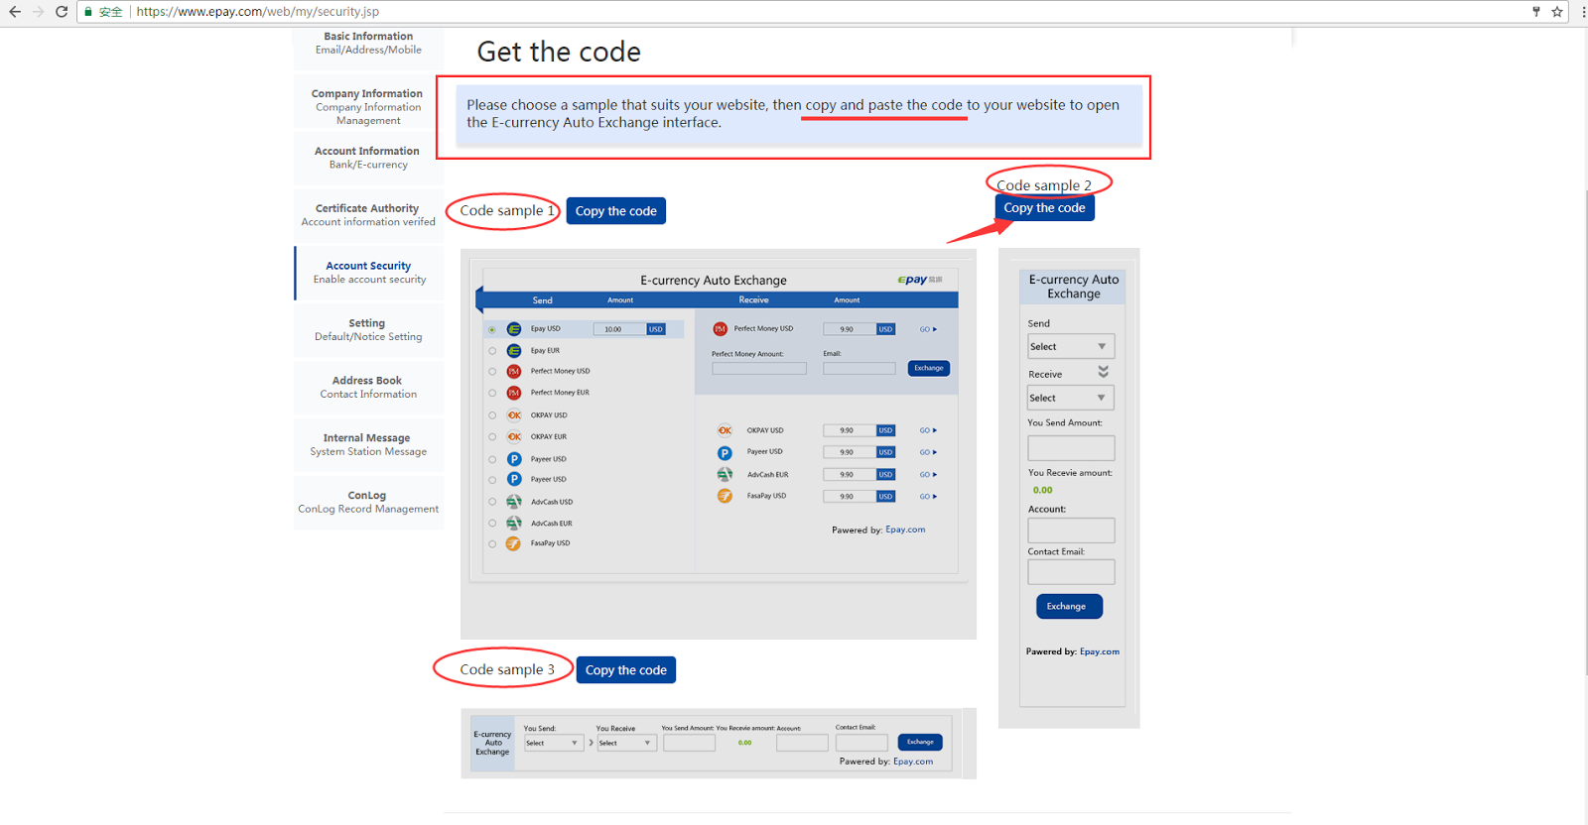
Task: Select the Perfect Money EUR radio button
Action: pos(492,394)
